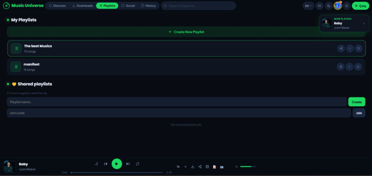Screen dimensions: 372x176
Task: Expand The best Musics playlist arrow
Action: point(350,48)
